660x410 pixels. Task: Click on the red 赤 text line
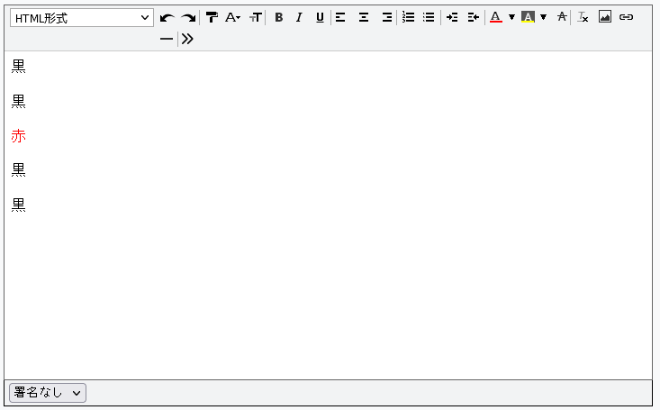(x=19, y=136)
